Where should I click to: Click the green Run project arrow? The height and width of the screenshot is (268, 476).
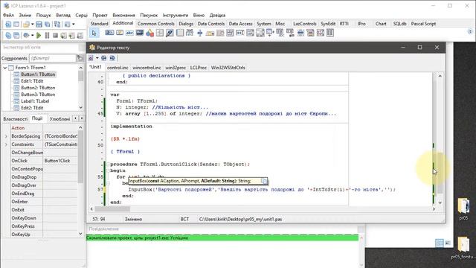click(x=39, y=35)
